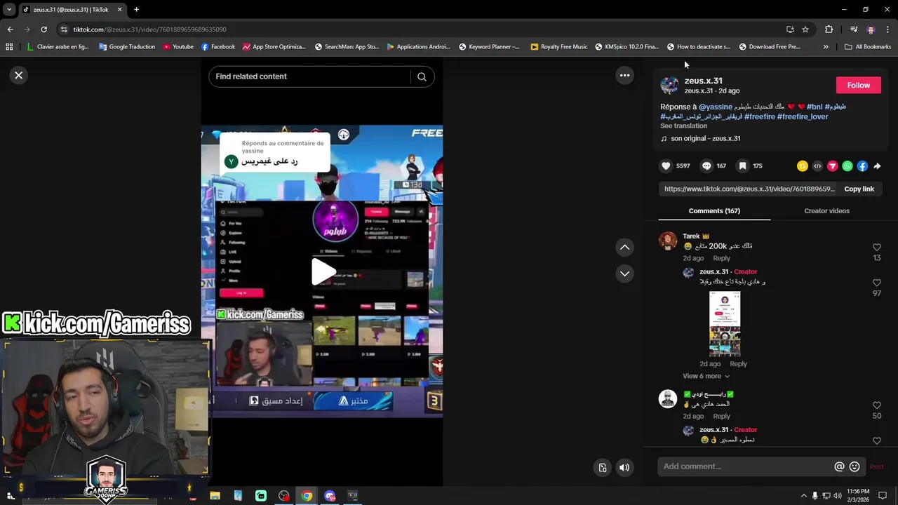Go to previous video with up chevron

tap(624, 247)
